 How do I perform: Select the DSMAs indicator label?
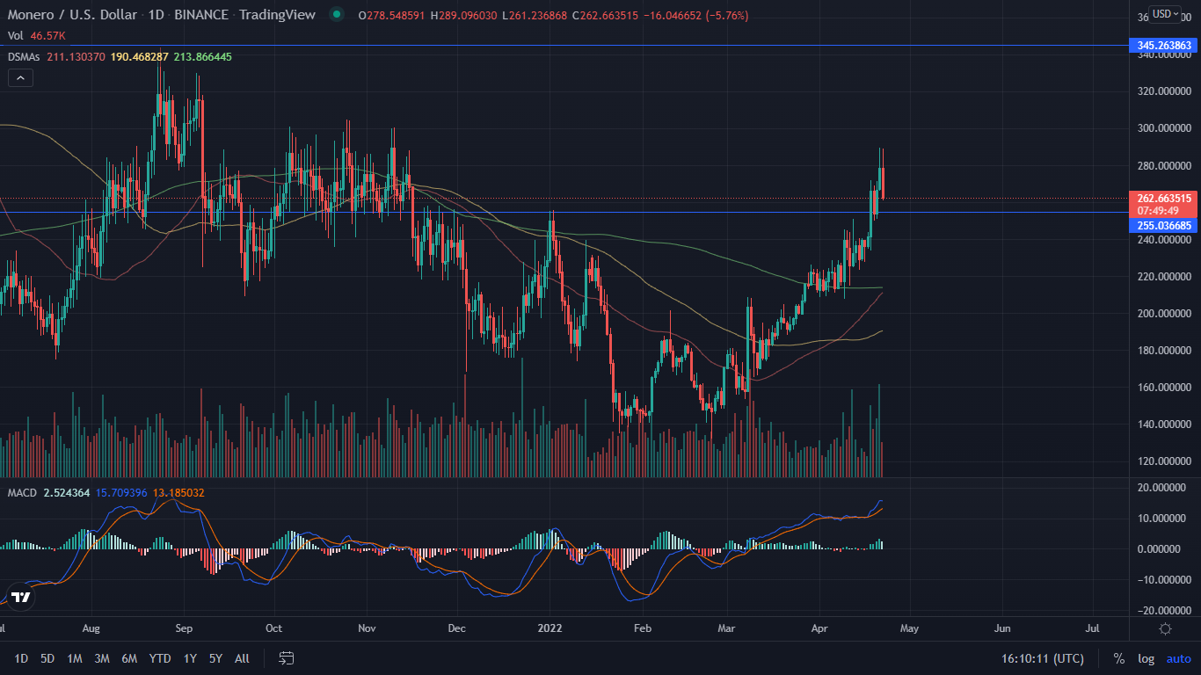pyautogui.click(x=23, y=56)
